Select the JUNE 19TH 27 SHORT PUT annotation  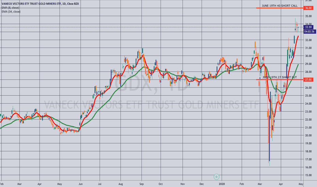[280, 77]
